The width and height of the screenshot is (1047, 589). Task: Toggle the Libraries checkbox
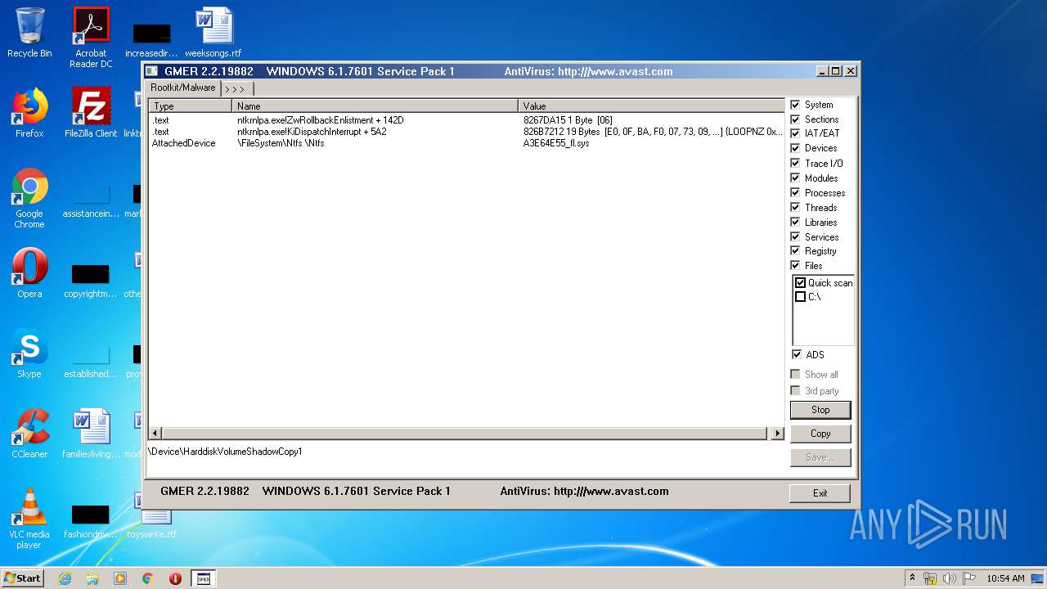pos(795,223)
